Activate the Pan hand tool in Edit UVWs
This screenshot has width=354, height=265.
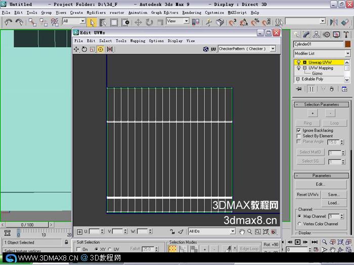click(242, 232)
